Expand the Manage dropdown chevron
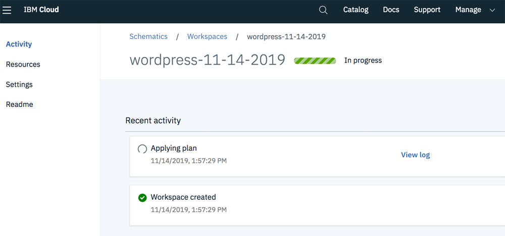This screenshot has height=236, width=505. 492,10
